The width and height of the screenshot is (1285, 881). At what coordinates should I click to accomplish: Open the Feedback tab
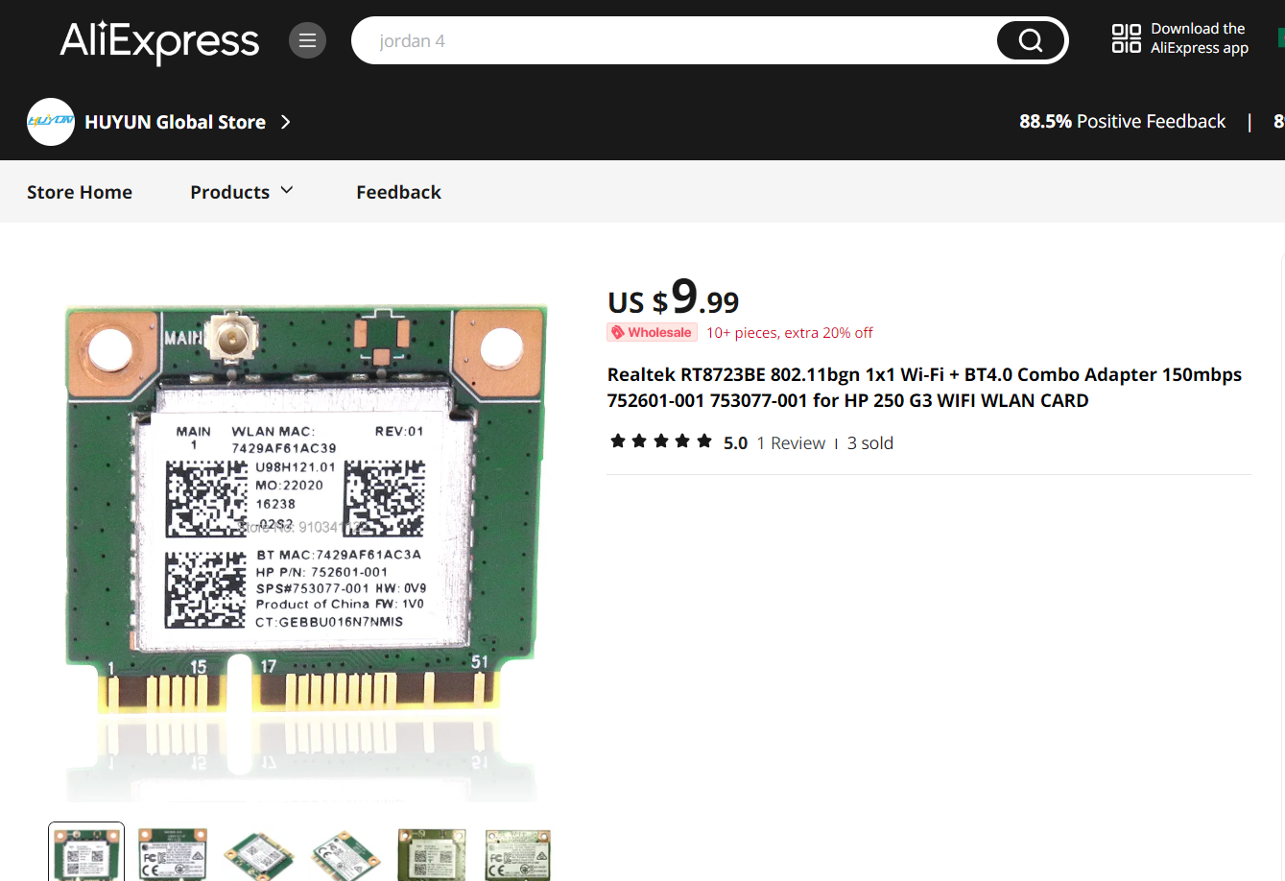click(x=398, y=192)
